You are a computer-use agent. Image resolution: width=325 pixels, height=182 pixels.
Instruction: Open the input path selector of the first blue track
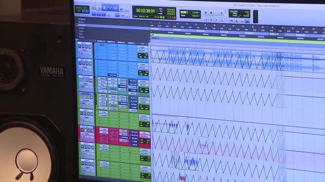[x=142, y=48]
